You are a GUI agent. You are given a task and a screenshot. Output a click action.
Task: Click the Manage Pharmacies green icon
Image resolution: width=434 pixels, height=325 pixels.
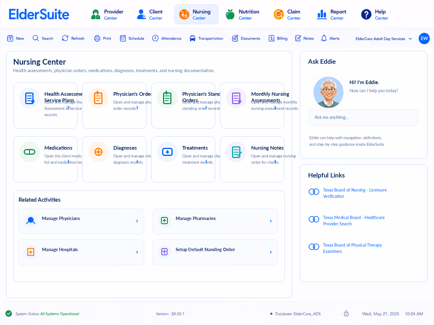click(164, 221)
